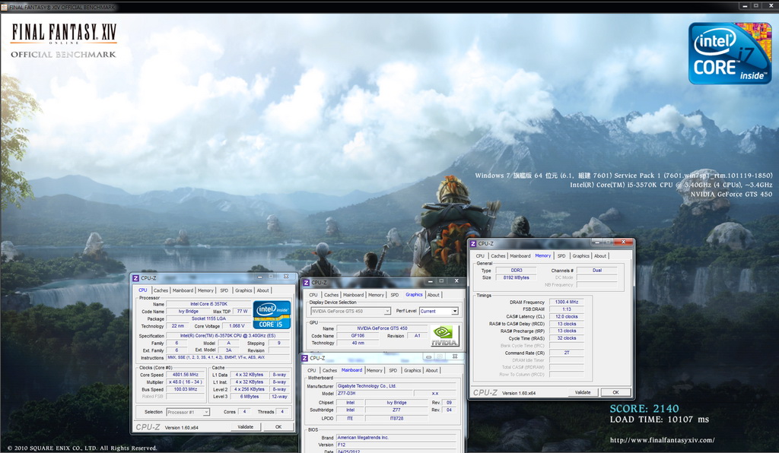Screen dimensions: 779x453
Task: Open SPD tab in Graphics window
Action: 395,295
